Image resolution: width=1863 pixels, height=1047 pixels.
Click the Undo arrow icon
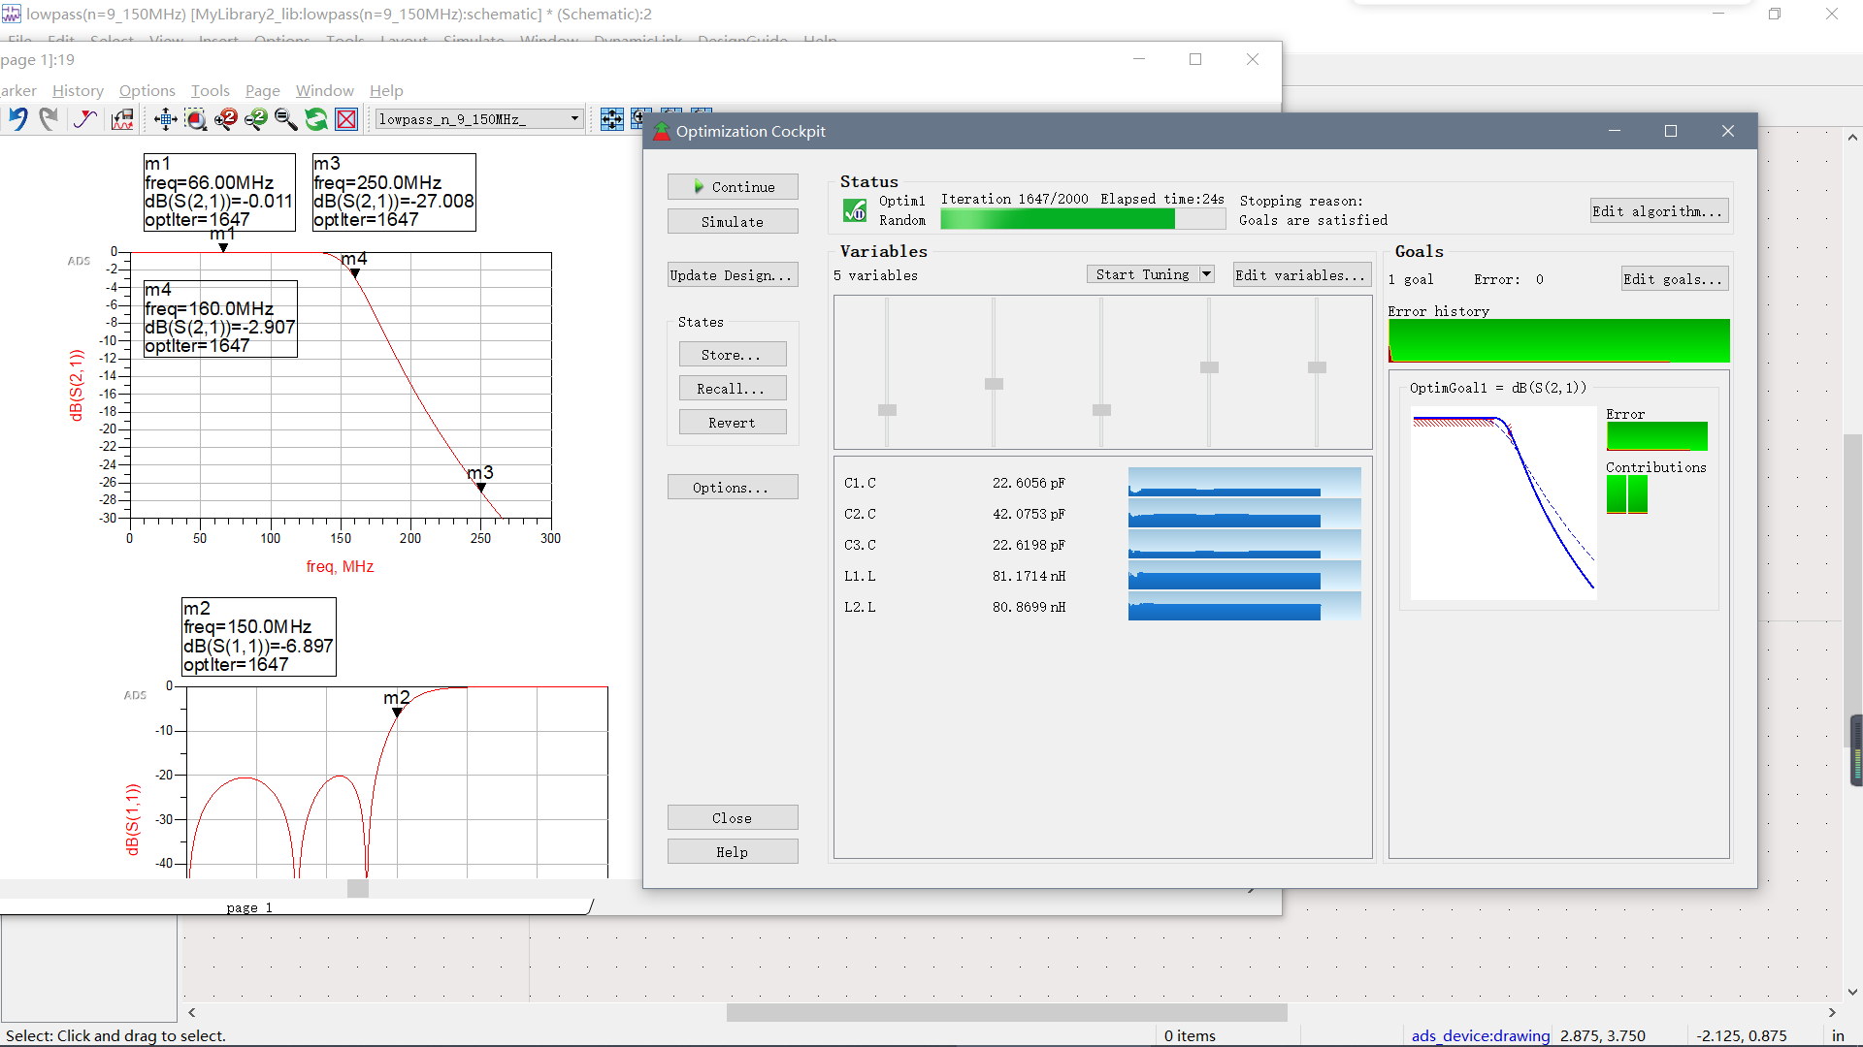point(17,118)
